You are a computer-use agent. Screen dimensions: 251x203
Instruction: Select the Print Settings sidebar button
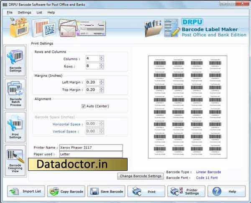click(x=15, y=127)
